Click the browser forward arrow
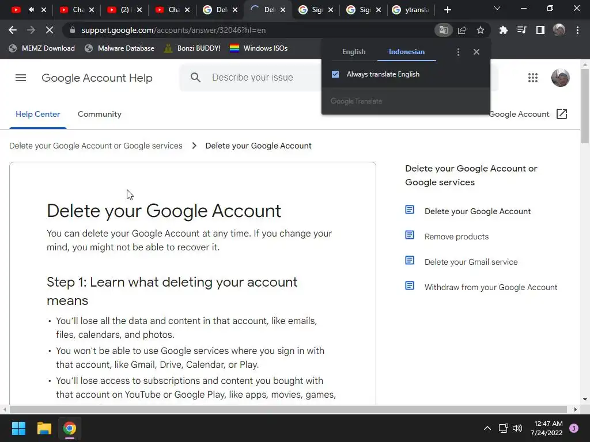This screenshot has height=442, width=590. [31, 30]
